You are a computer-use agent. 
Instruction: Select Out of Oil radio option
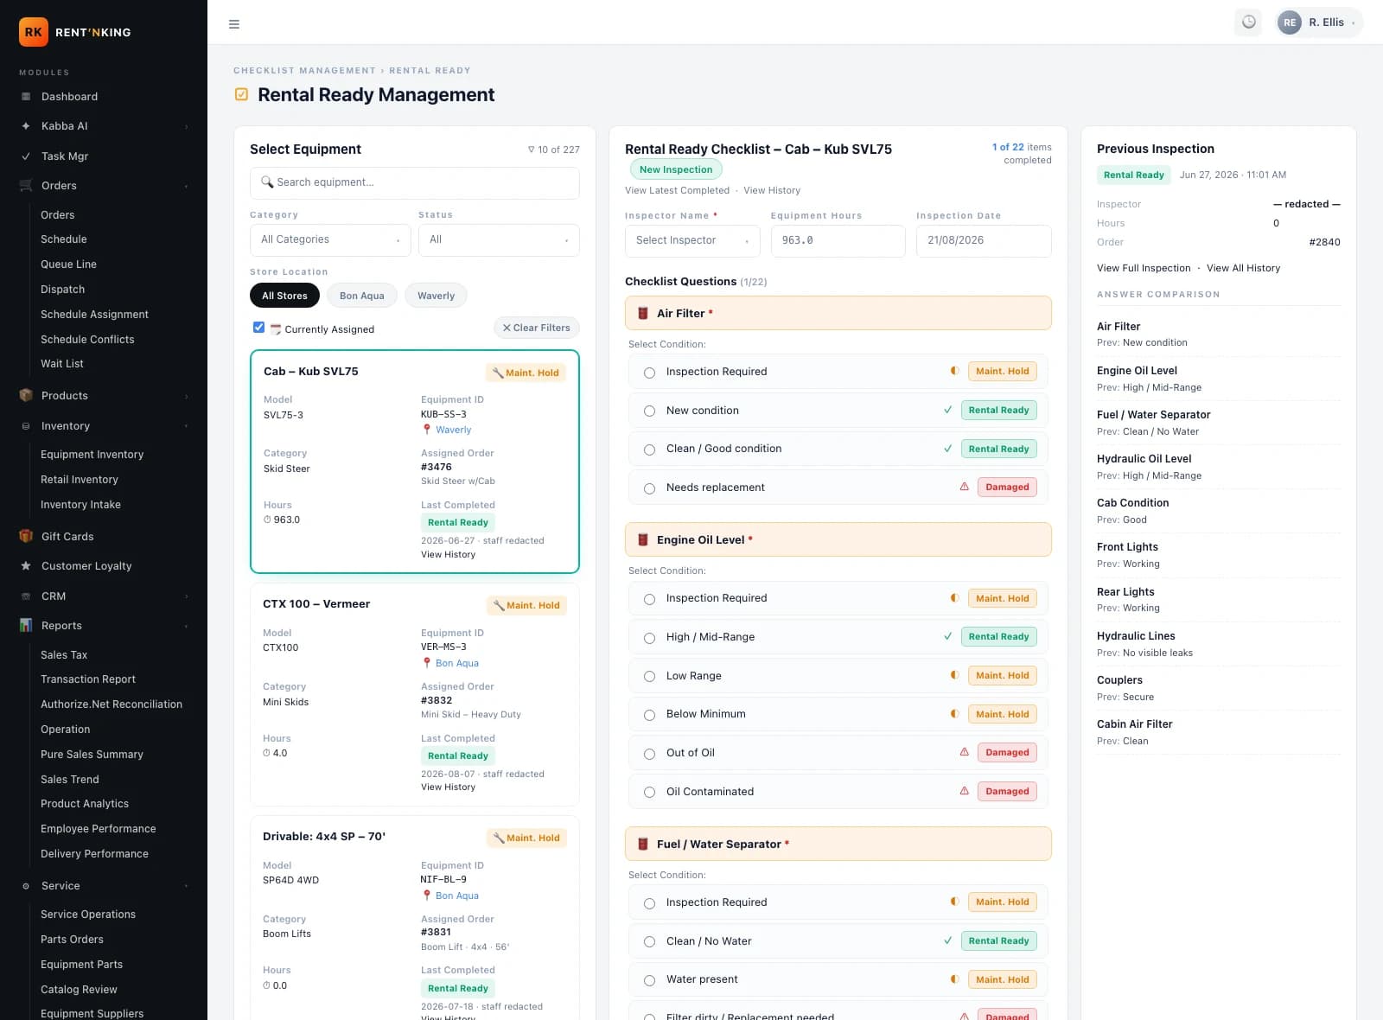(649, 754)
